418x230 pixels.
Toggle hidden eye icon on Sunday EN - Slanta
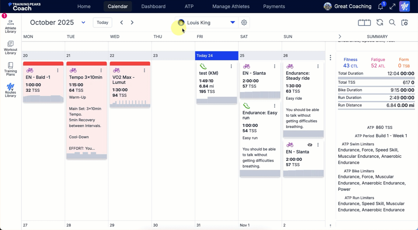[x=310, y=145]
